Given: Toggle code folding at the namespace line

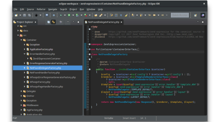Looking at the screenshot, I should (x=89, y=44).
